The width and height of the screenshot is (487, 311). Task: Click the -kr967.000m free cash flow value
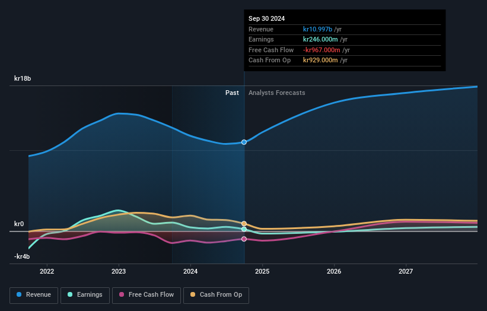[x=322, y=50]
